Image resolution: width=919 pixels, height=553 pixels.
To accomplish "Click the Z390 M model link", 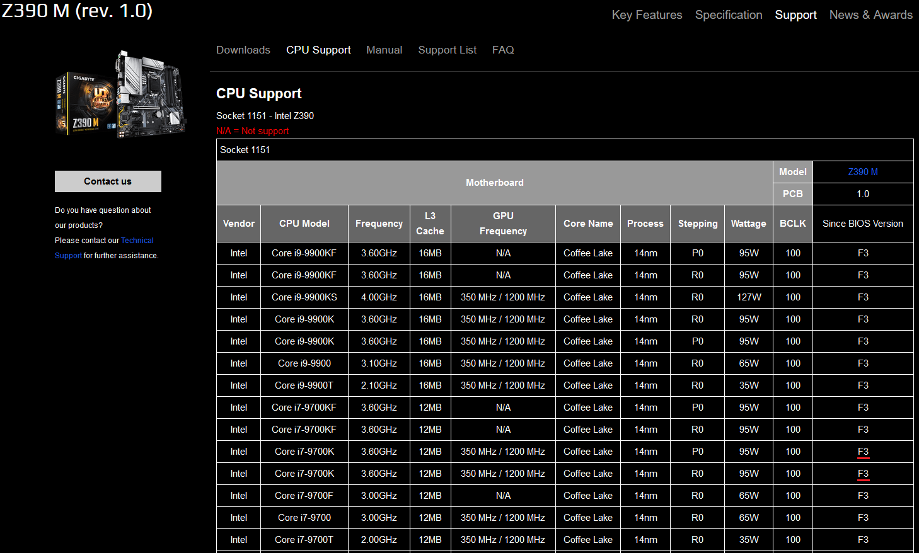I will (863, 172).
